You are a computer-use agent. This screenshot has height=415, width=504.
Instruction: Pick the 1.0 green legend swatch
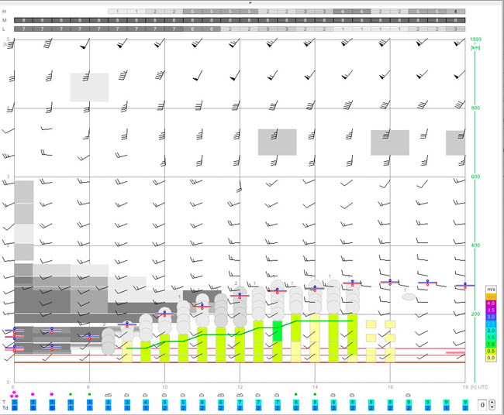coord(491,344)
